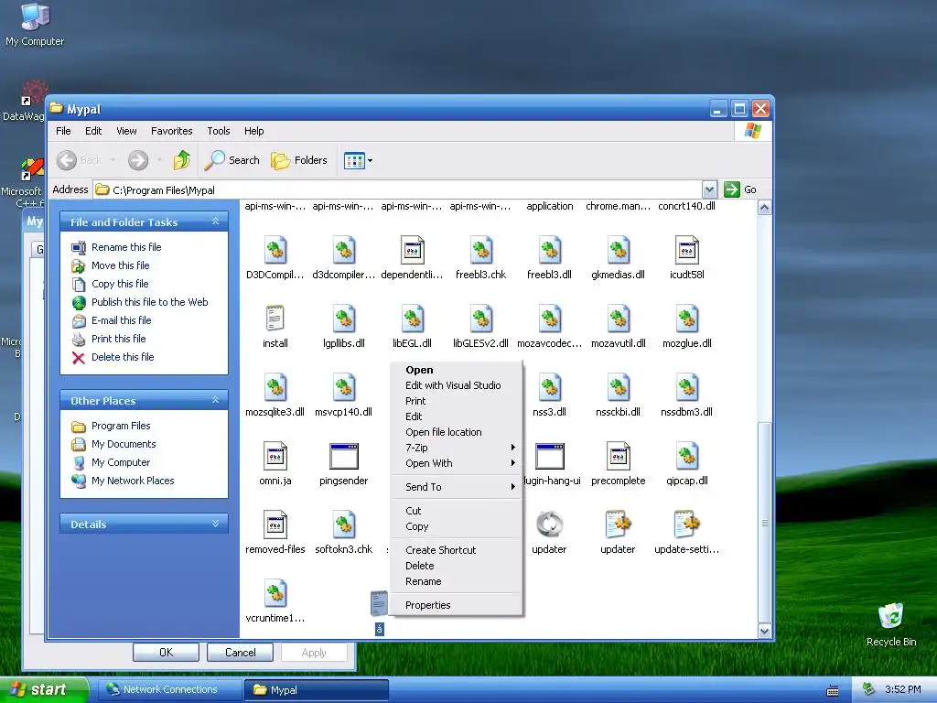
Task: Expand the Send To submenu
Action: (x=457, y=487)
